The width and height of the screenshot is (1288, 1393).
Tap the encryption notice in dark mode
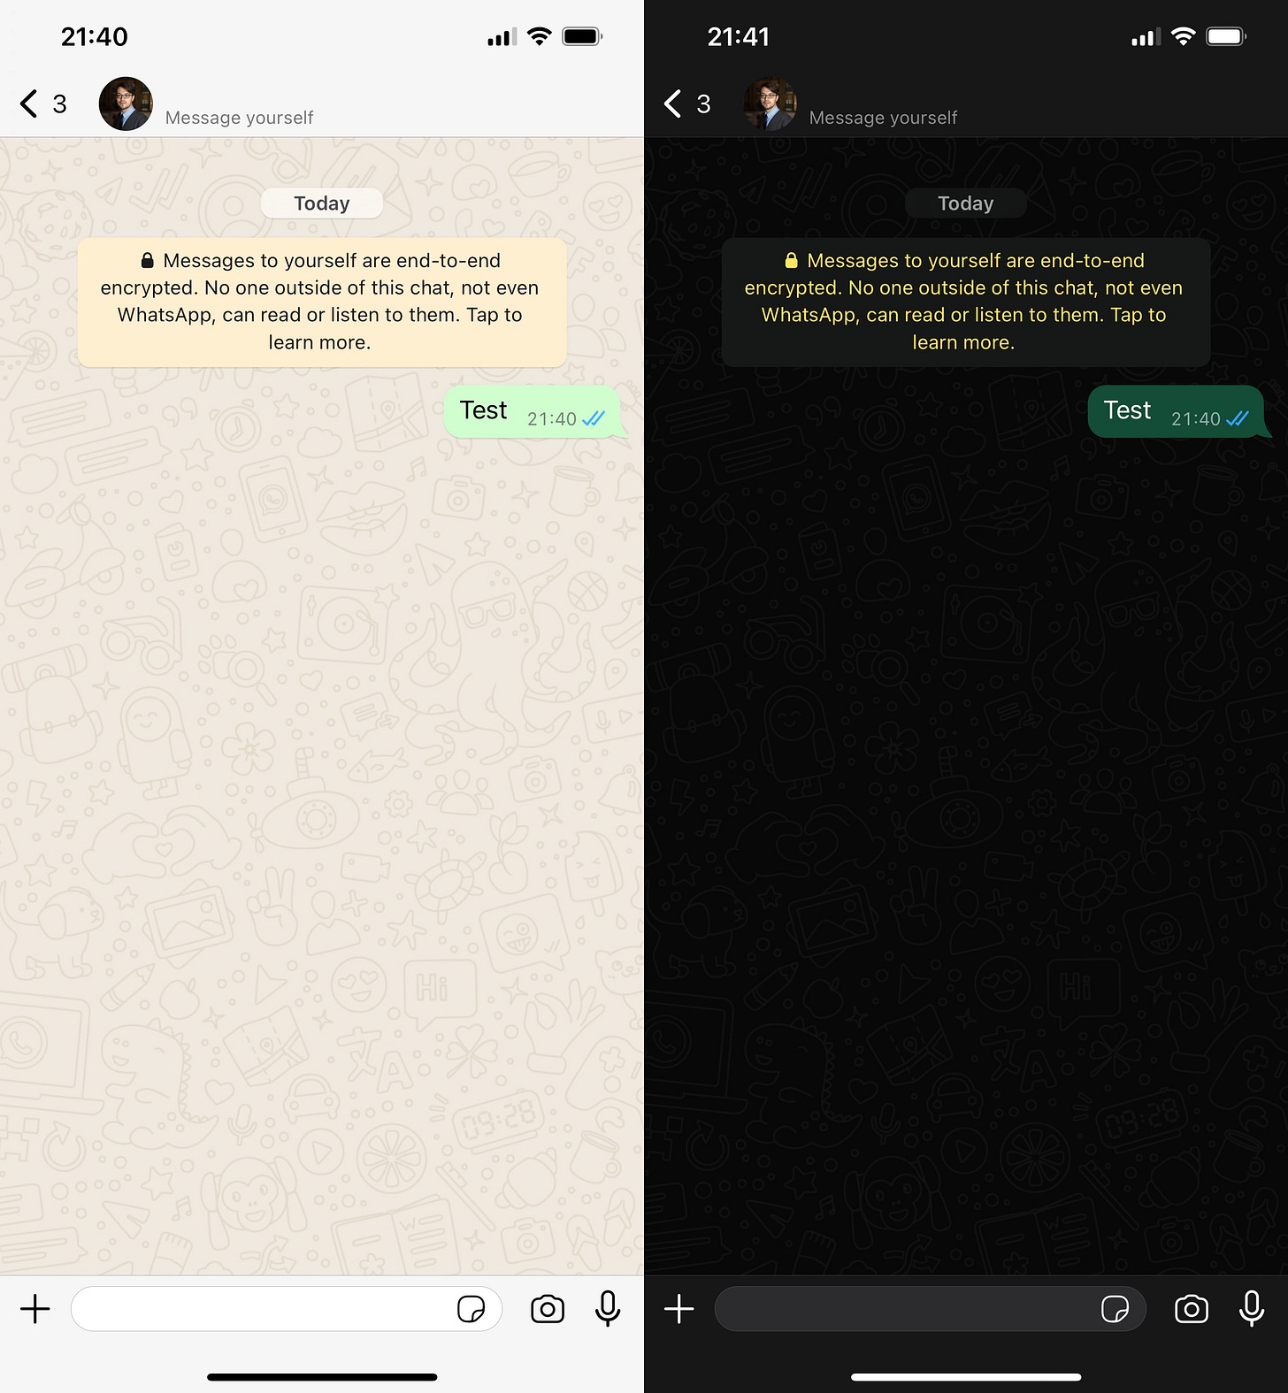(x=966, y=302)
